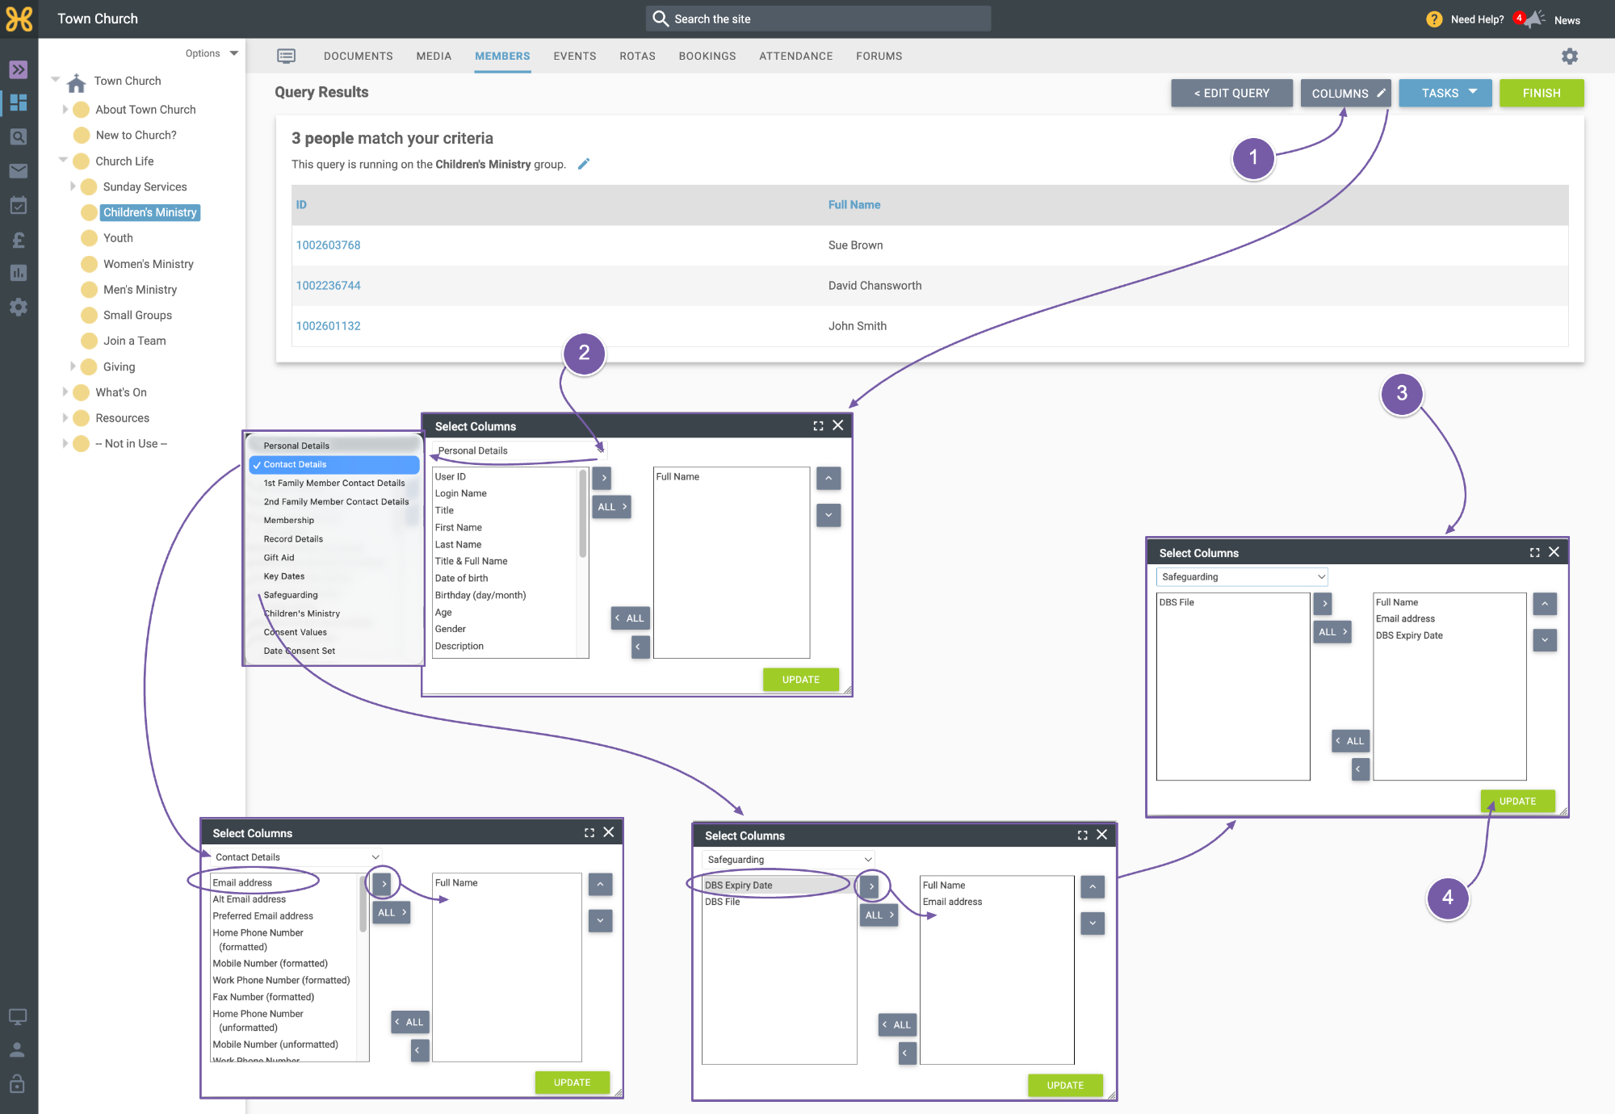Screen dimensions: 1615x1114
Task: Switch to the Media tab
Action: click(434, 56)
